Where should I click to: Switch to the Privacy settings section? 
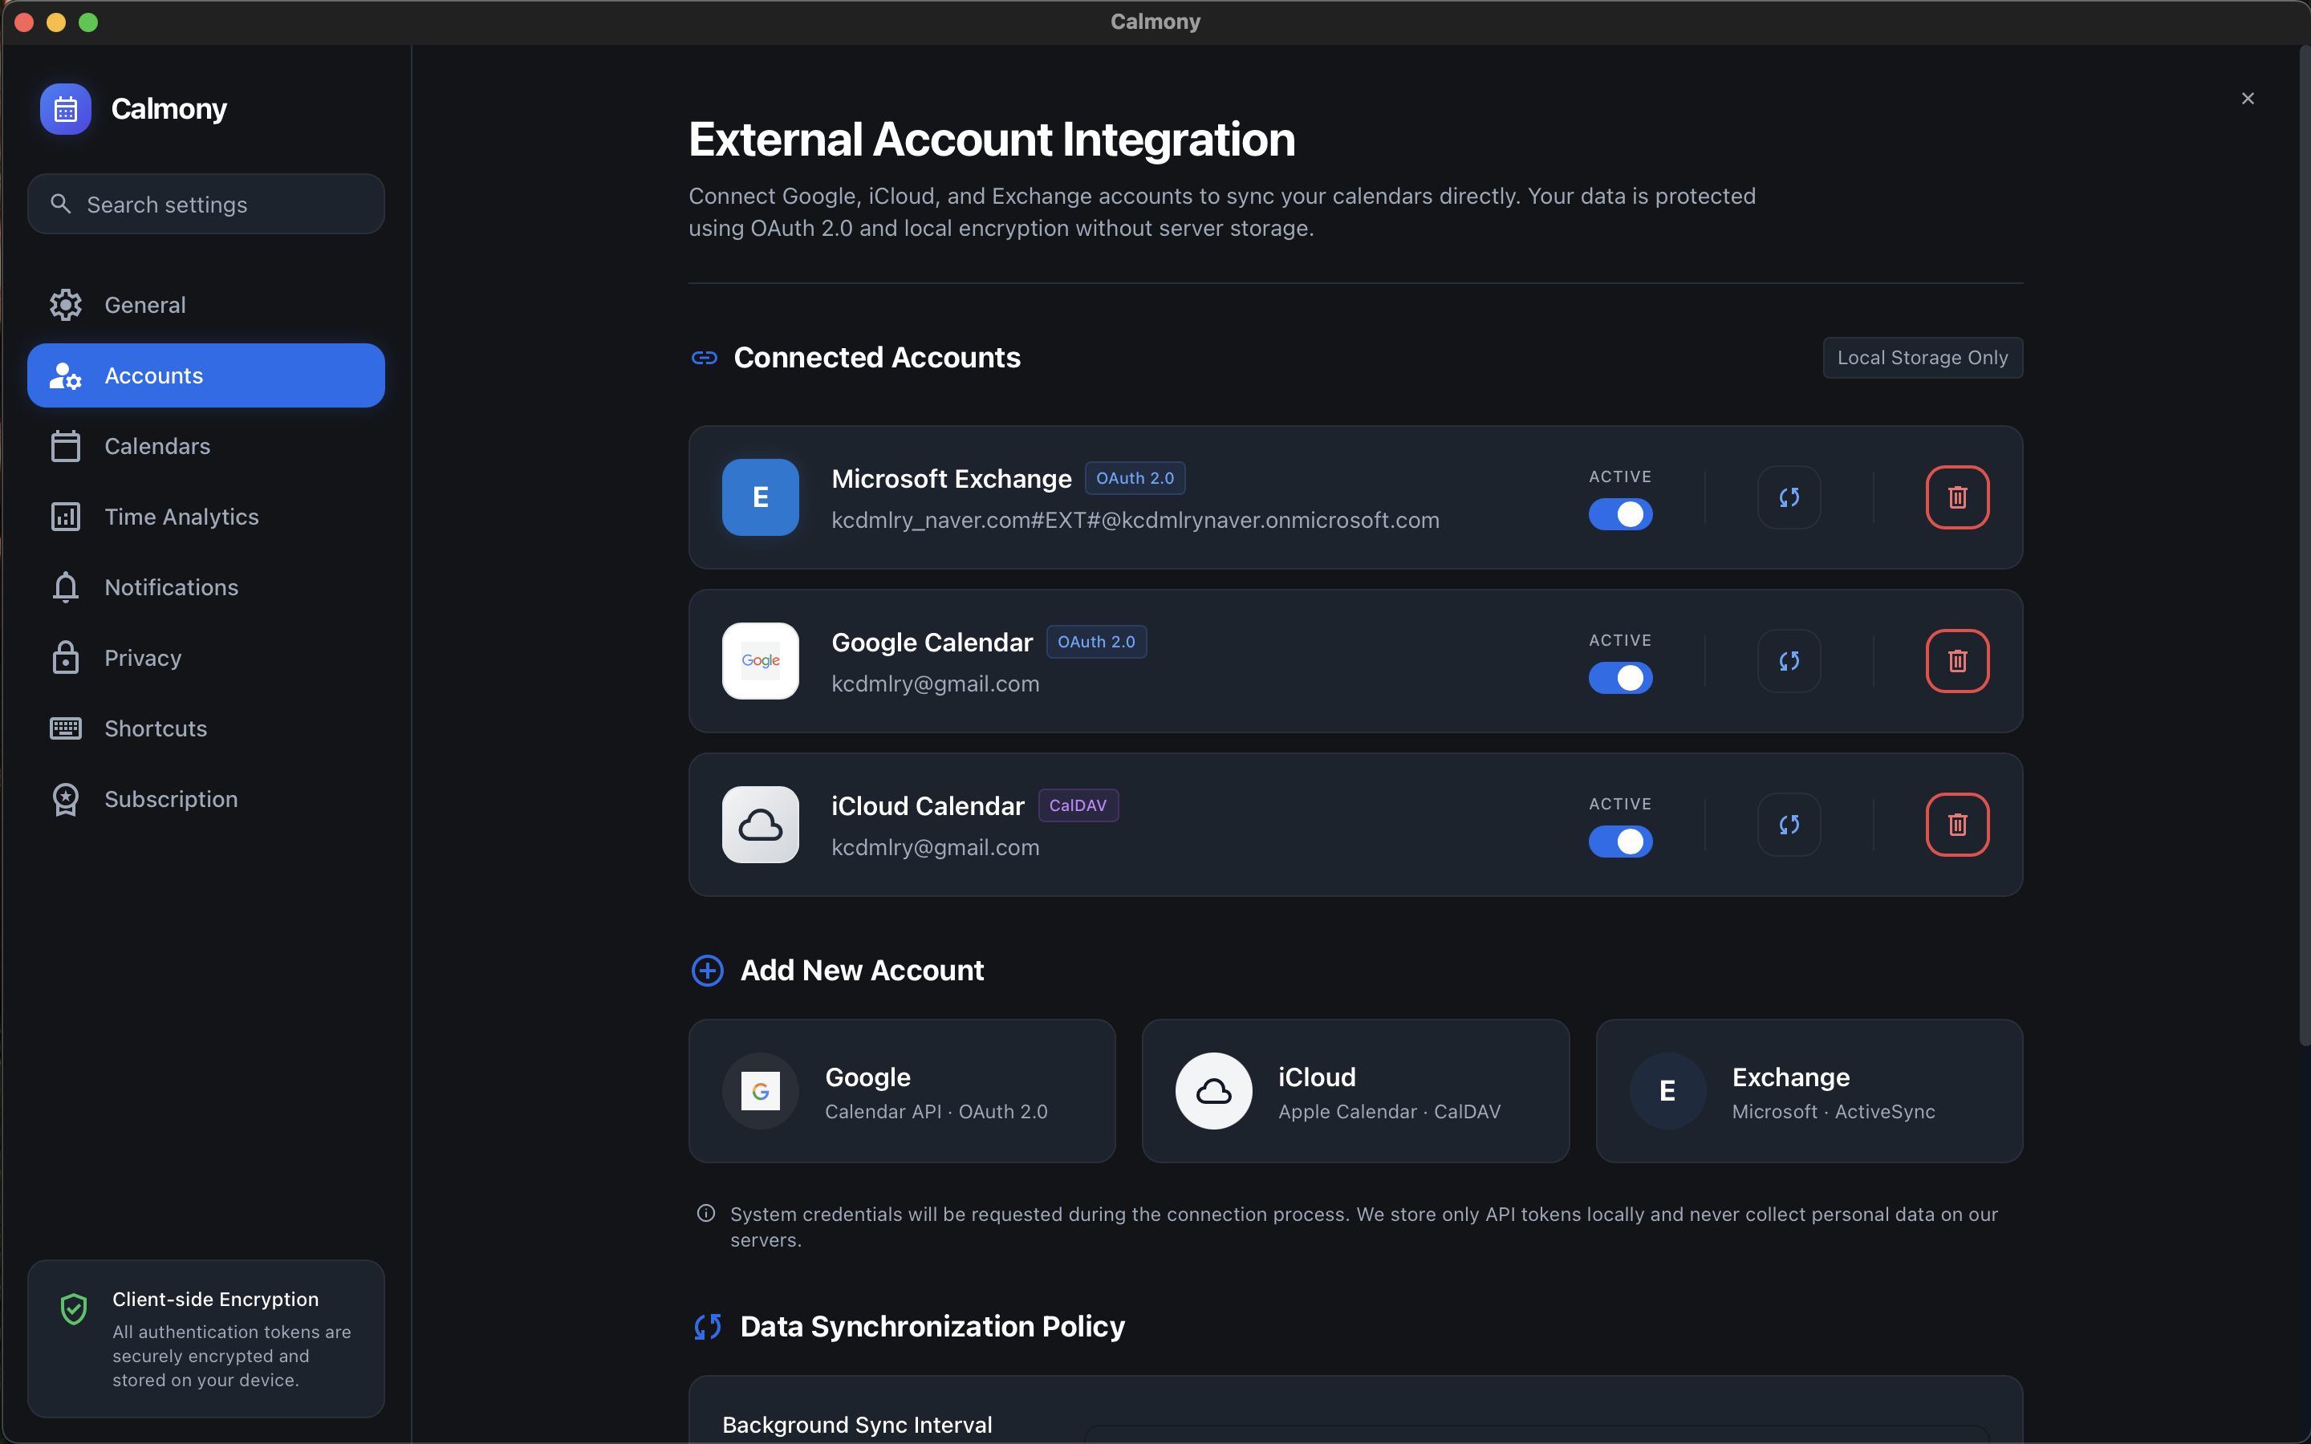142,657
